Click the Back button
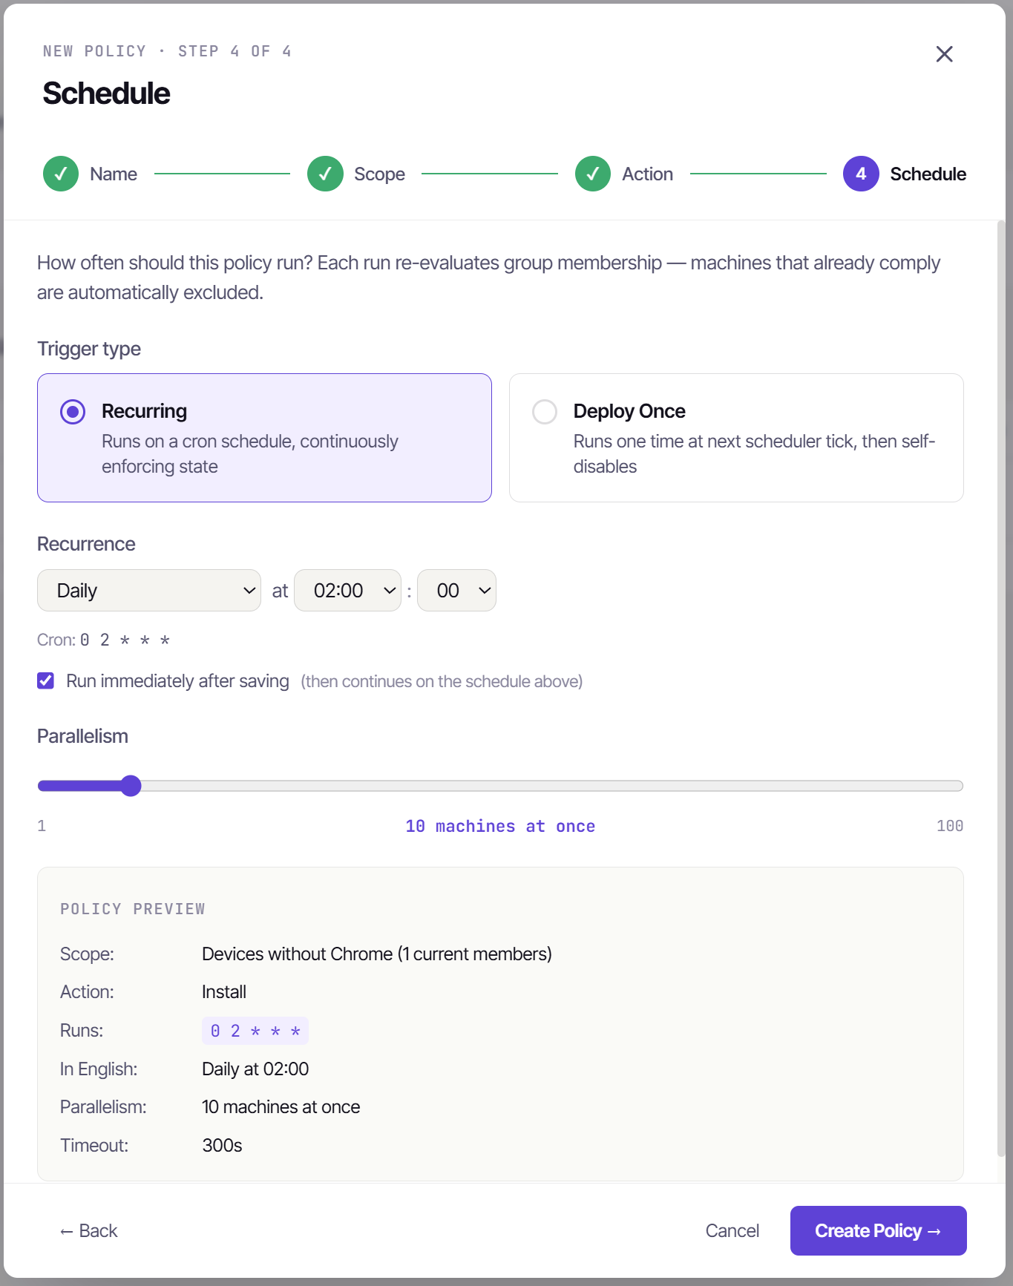The image size is (1013, 1286). pyautogui.click(x=89, y=1231)
